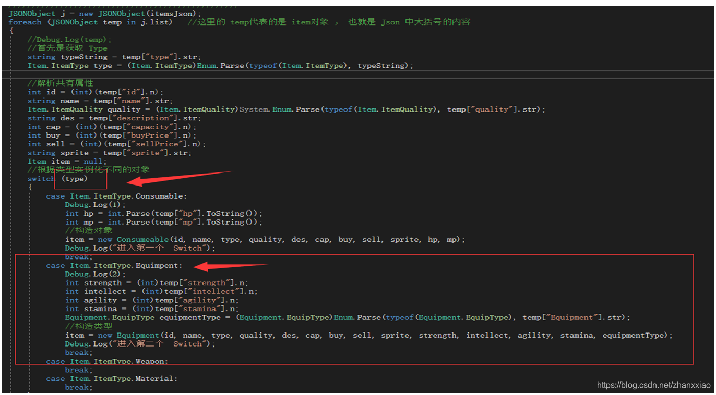This screenshot has height=395, width=716.
Task: Click the comment '//首先是获取 Type'
Action: coord(67,48)
